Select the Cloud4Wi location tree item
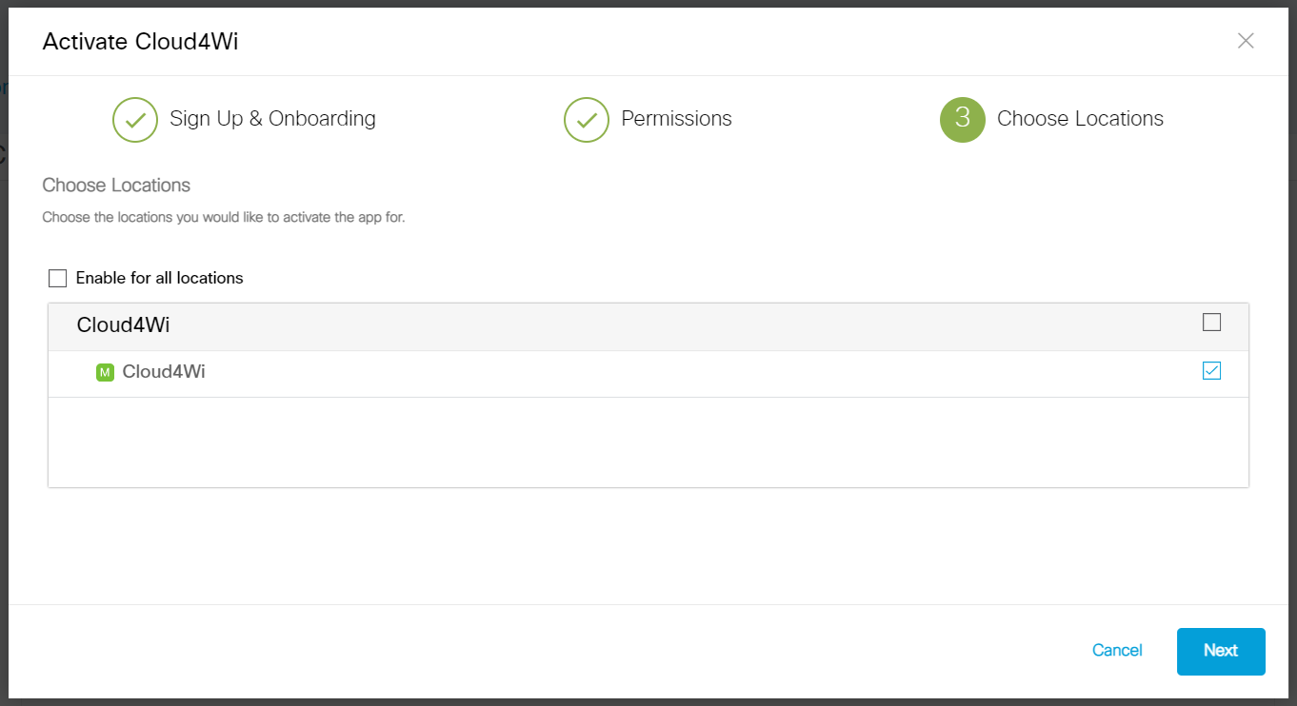 [648, 373]
